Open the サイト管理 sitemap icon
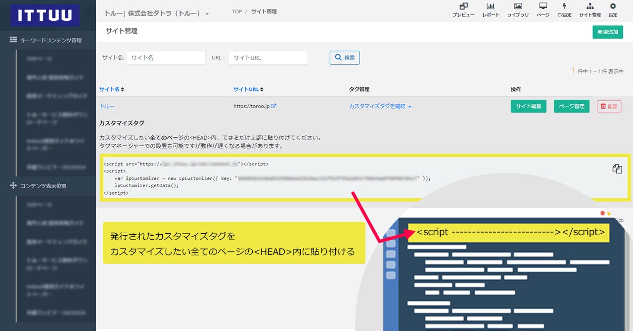This screenshot has width=633, height=331. pyautogui.click(x=590, y=10)
